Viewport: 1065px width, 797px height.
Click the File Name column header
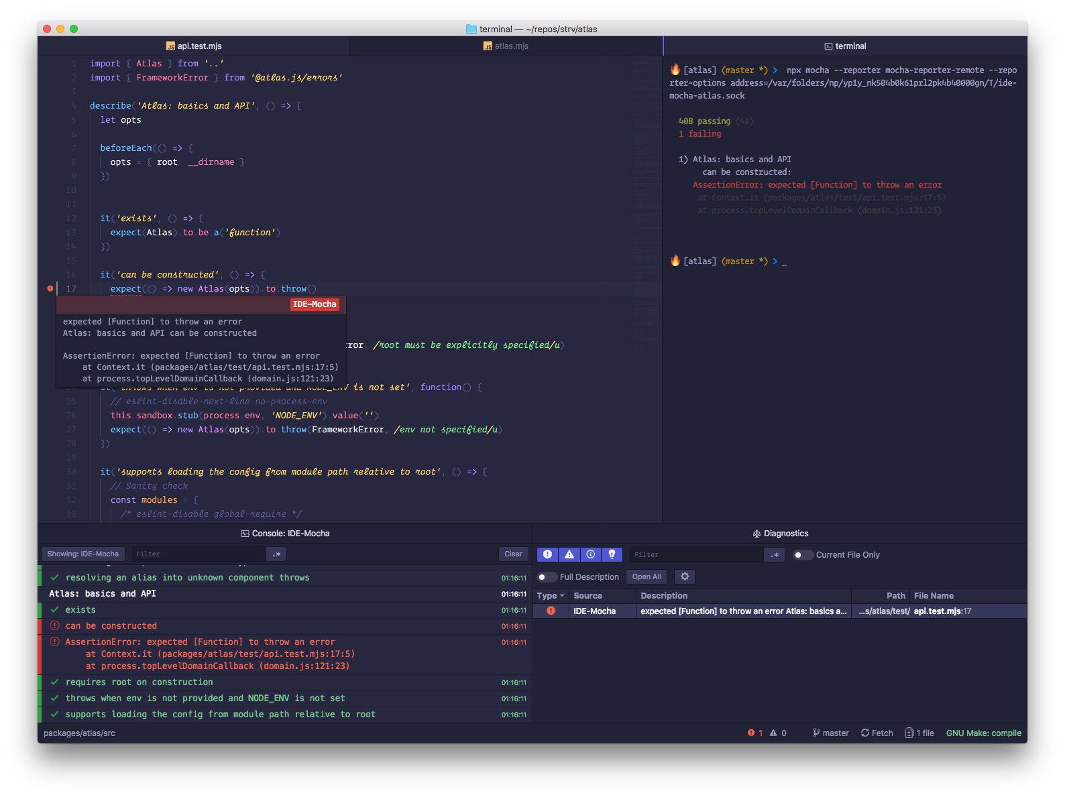coord(968,596)
